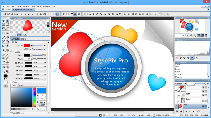Collapse the Color section
This screenshot has height=118, width=211.
click(x=11, y=82)
